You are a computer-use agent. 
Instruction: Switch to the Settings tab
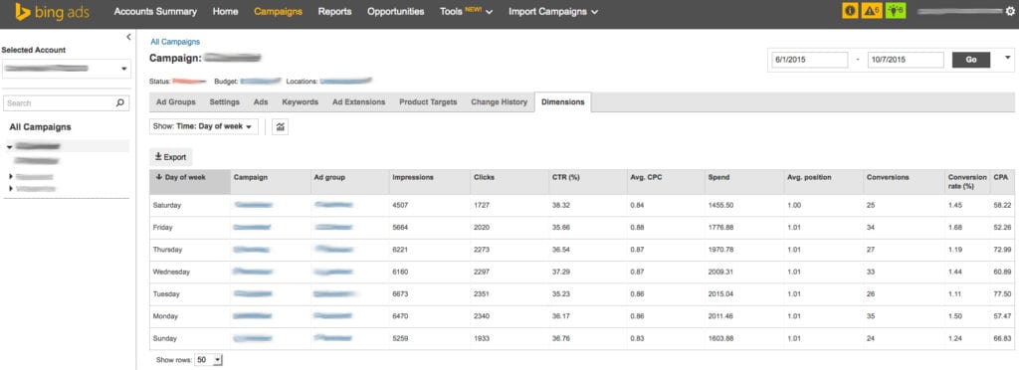click(224, 102)
